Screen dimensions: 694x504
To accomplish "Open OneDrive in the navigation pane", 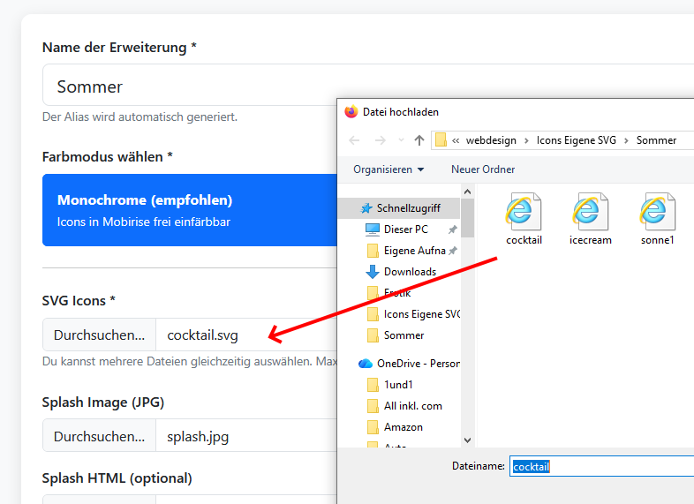I will pyautogui.click(x=417, y=364).
